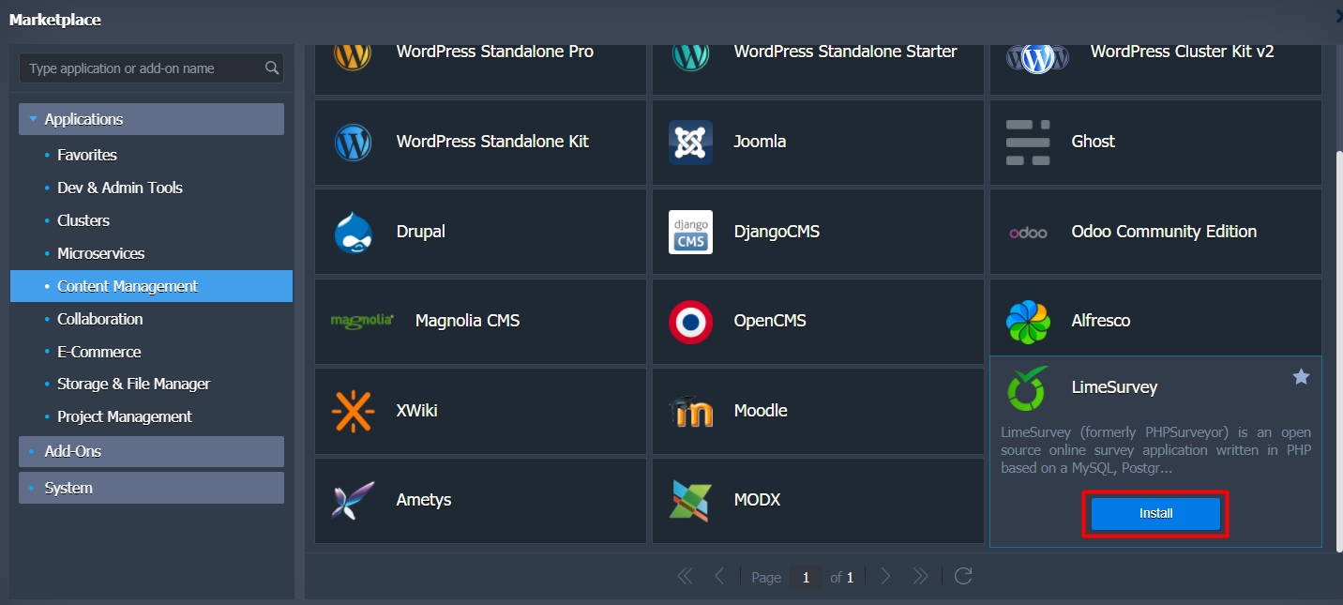Click the MODX logo icon
The image size is (1343, 605).
[690, 501]
